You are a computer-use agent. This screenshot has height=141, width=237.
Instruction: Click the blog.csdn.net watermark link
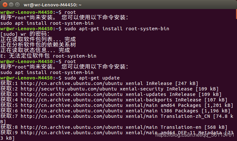[x=195, y=135]
